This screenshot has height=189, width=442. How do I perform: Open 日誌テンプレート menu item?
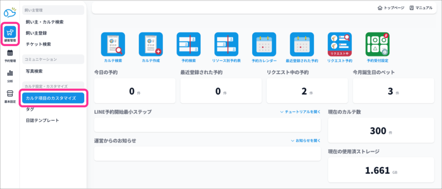pos(42,120)
